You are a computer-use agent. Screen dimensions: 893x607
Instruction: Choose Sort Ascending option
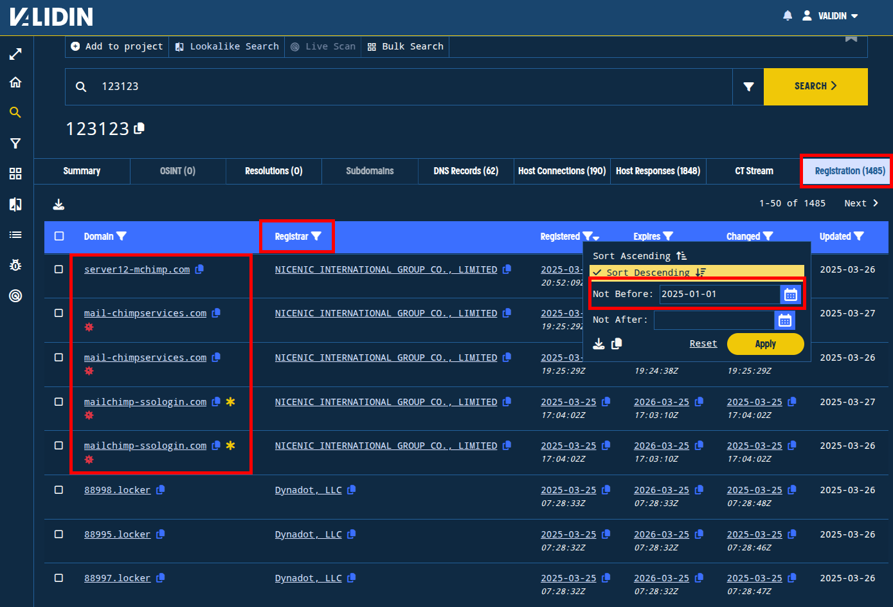639,256
